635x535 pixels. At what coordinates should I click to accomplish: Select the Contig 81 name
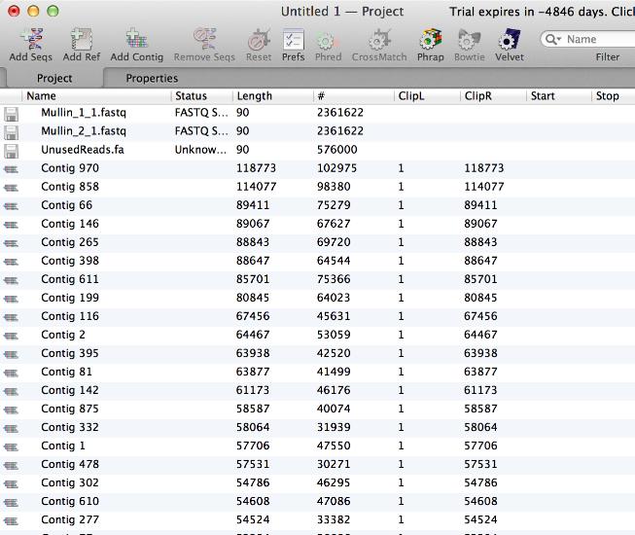66,372
